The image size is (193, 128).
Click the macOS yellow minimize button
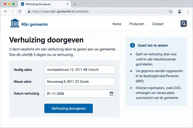9,4
